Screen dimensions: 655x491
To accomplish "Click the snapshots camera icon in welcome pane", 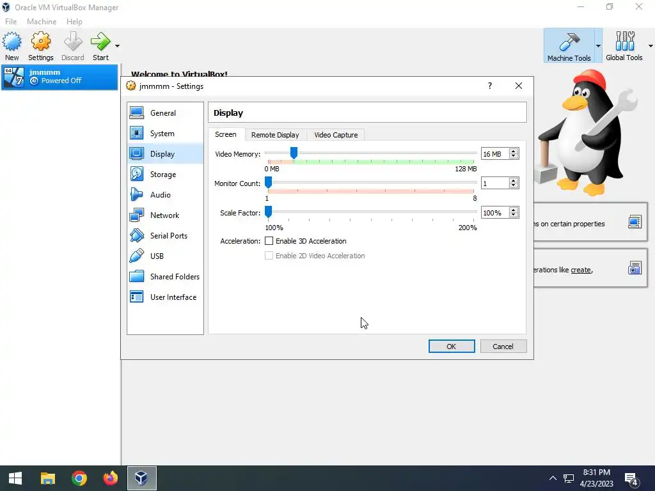I will (635, 268).
